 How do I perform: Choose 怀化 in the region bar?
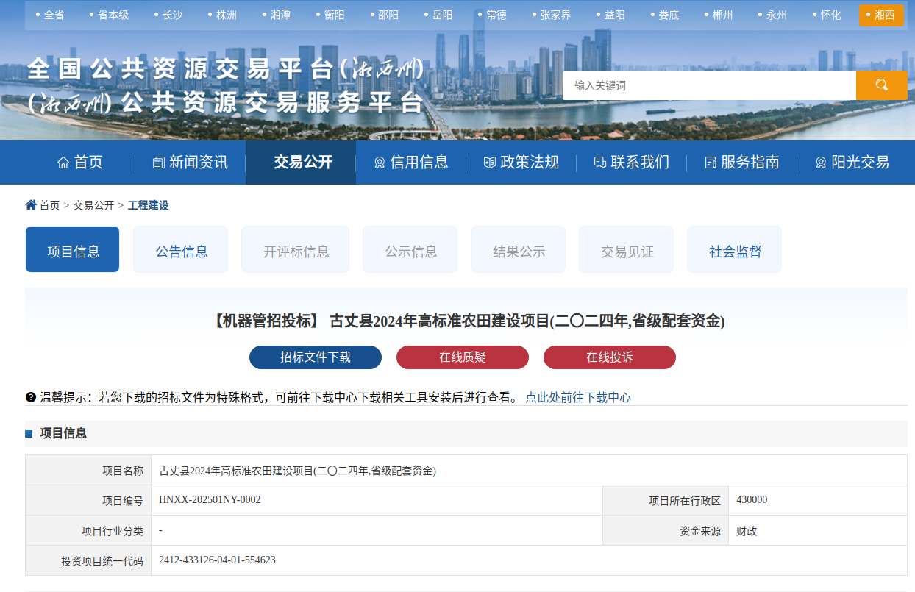coord(830,15)
